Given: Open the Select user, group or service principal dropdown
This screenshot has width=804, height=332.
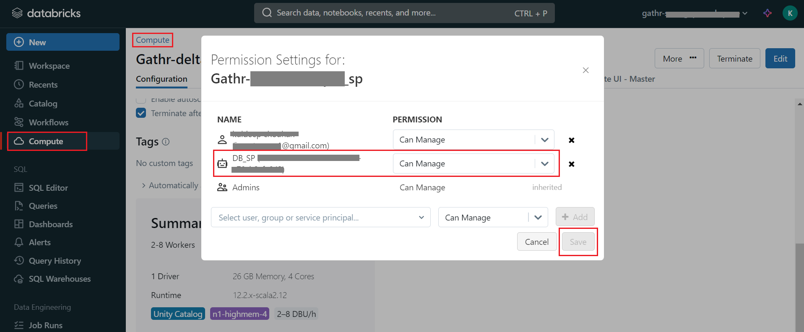Looking at the screenshot, I should tap(321, 217).
